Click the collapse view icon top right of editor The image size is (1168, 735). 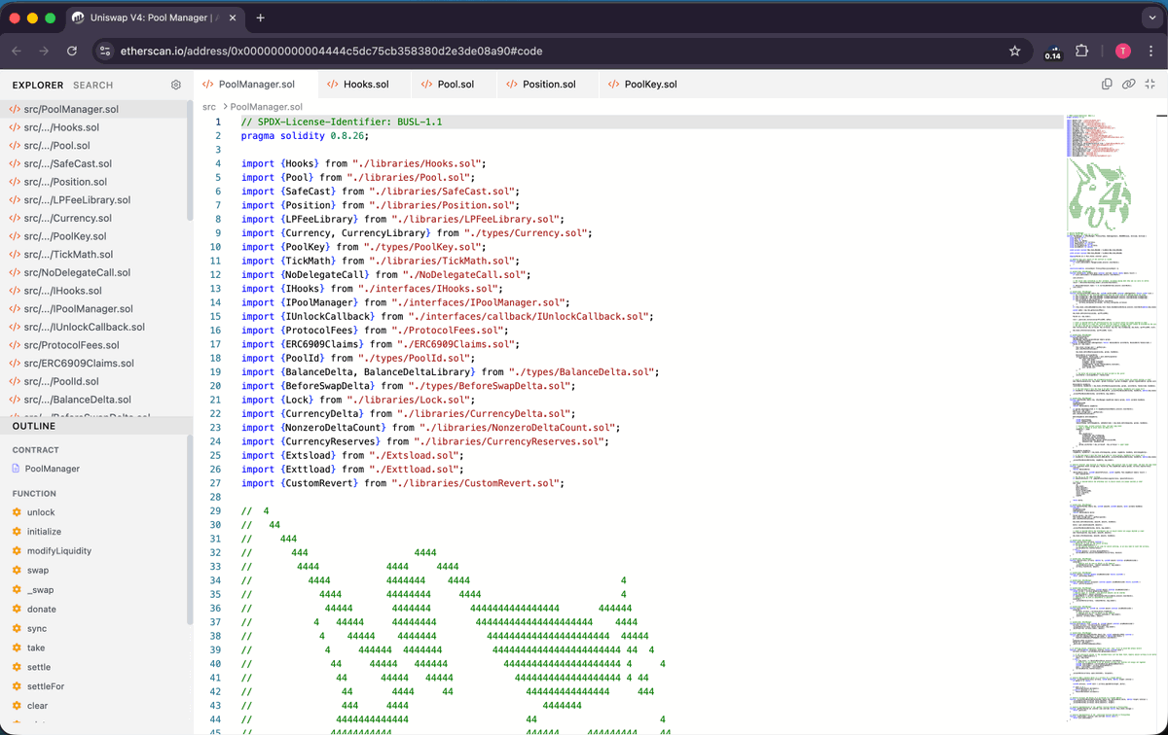coord(1150,85)
